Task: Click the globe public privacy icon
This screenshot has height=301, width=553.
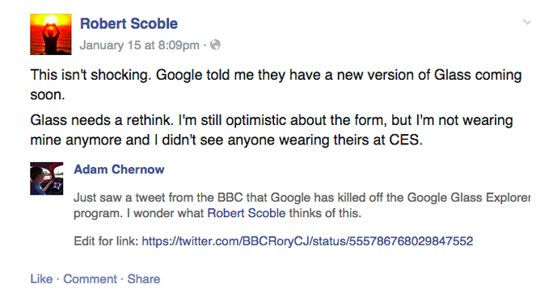Action: tap(215, 44)
